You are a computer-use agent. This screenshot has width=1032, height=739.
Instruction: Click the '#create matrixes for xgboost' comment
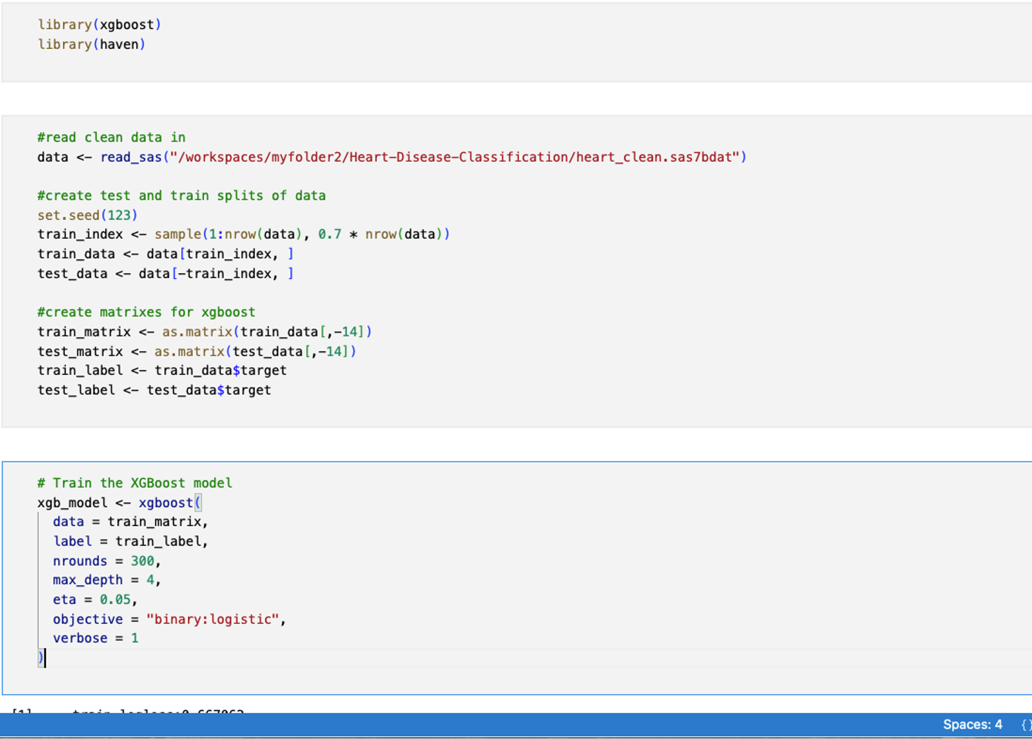(146, 312)
